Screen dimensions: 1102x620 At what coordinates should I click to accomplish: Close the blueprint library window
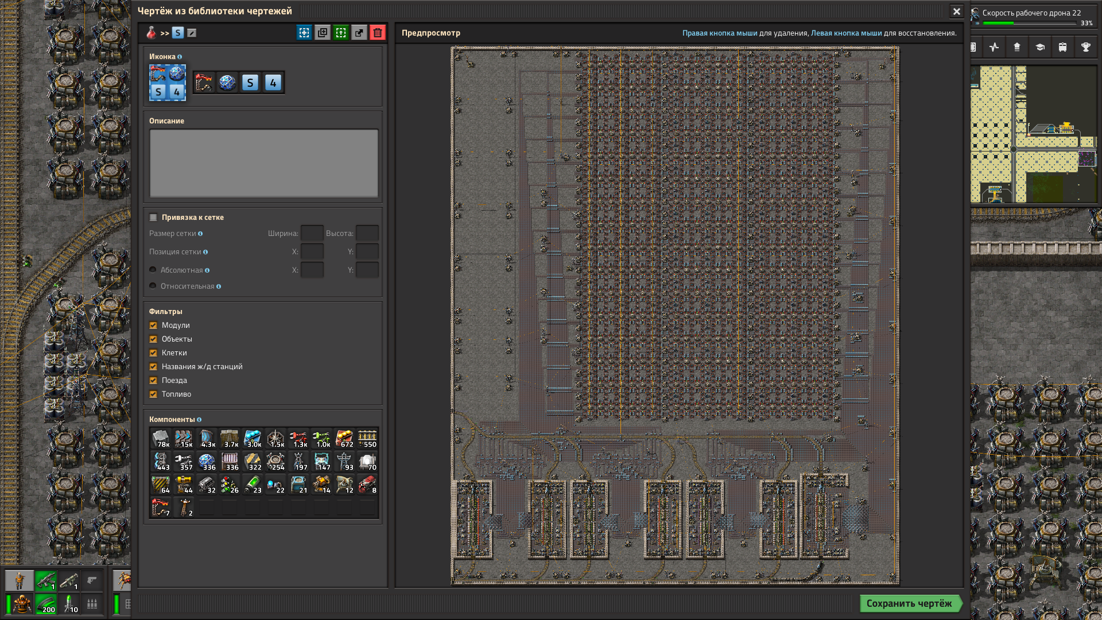pyautogui.click(x=956, y=11)
